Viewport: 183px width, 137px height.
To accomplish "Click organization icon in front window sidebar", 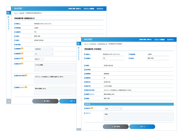I will pos(78,48).
